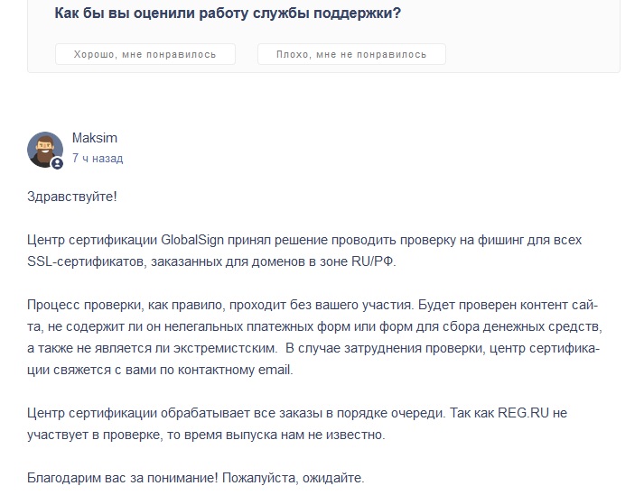Click the staff badge icon on avatar
The width and height of the screenshot is (644, 495).
(x=57, y=163)
